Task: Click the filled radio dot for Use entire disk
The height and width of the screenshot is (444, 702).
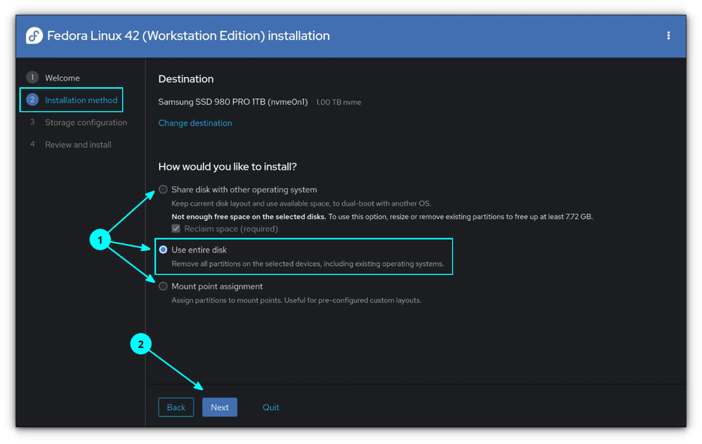Action: coord(162,249)
